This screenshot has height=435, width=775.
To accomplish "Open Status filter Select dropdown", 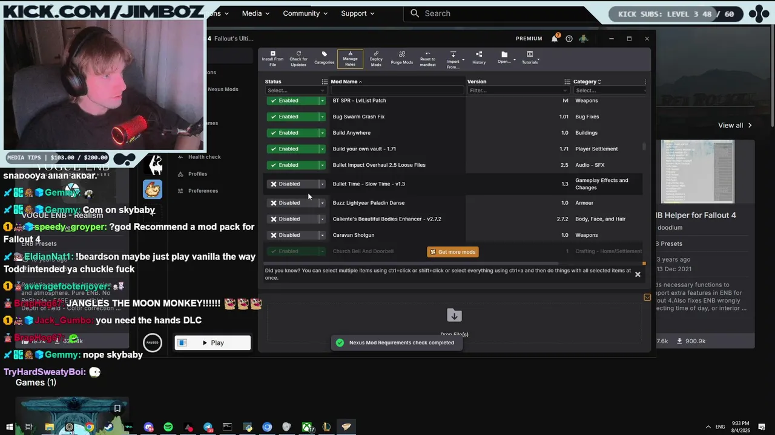I will click(295, 91).
